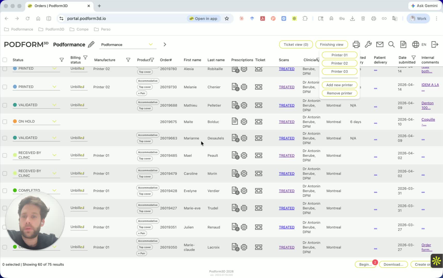This screenshot has height=278, width=443.
Task: Tick the checkbox for Maite Bolduc
Action: 5,122
